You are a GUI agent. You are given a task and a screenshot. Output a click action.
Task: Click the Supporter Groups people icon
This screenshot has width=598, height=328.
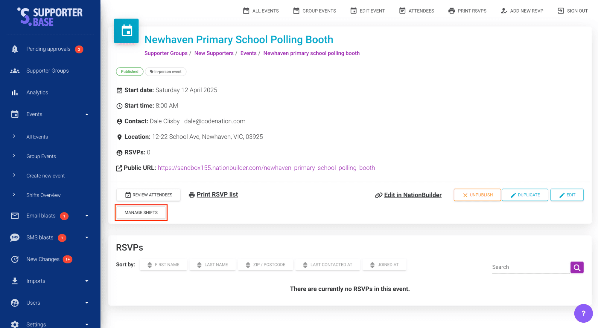(15, 71)
